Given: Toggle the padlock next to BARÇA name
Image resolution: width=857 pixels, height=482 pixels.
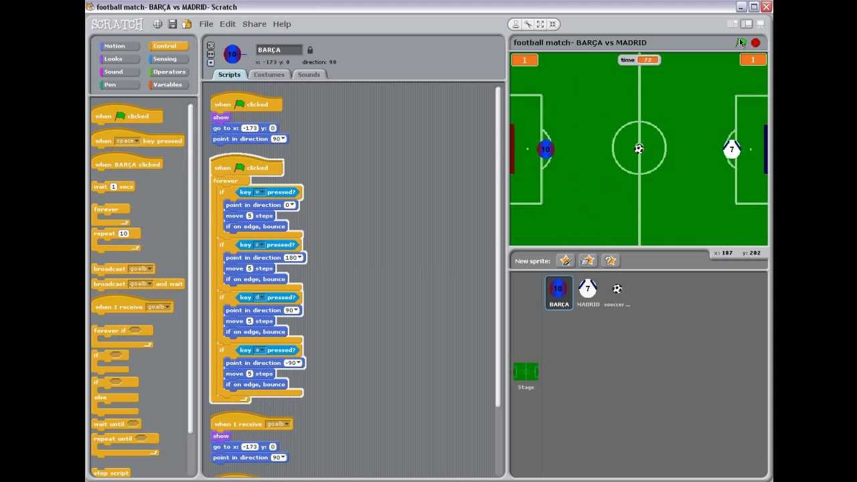Looking at the screenshot, I should coord(309,49).
